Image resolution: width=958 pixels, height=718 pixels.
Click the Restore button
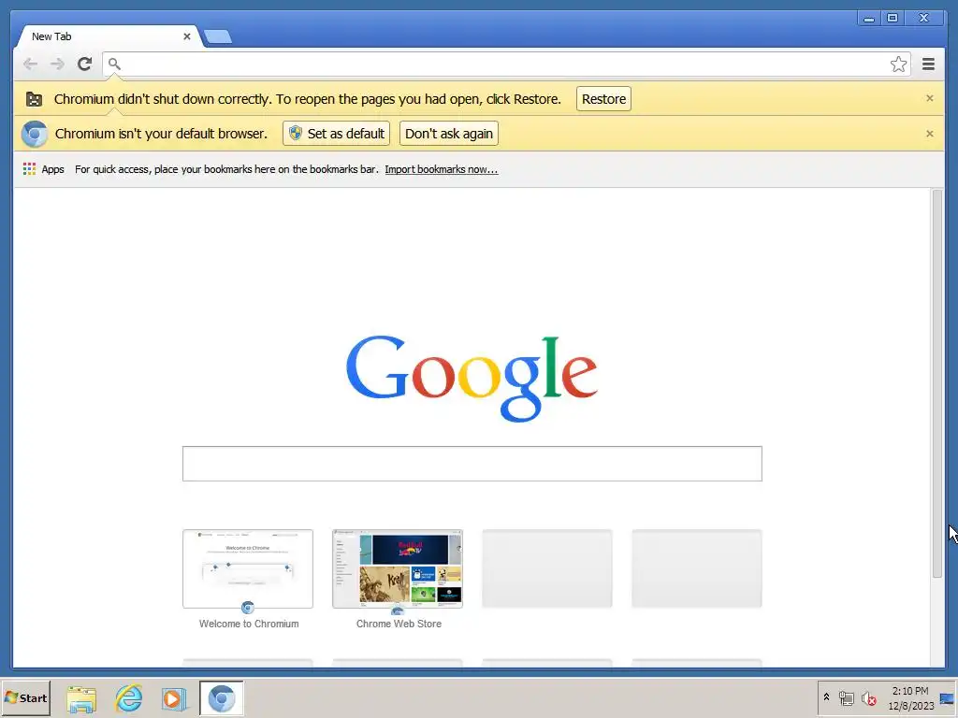click(603, 99)
